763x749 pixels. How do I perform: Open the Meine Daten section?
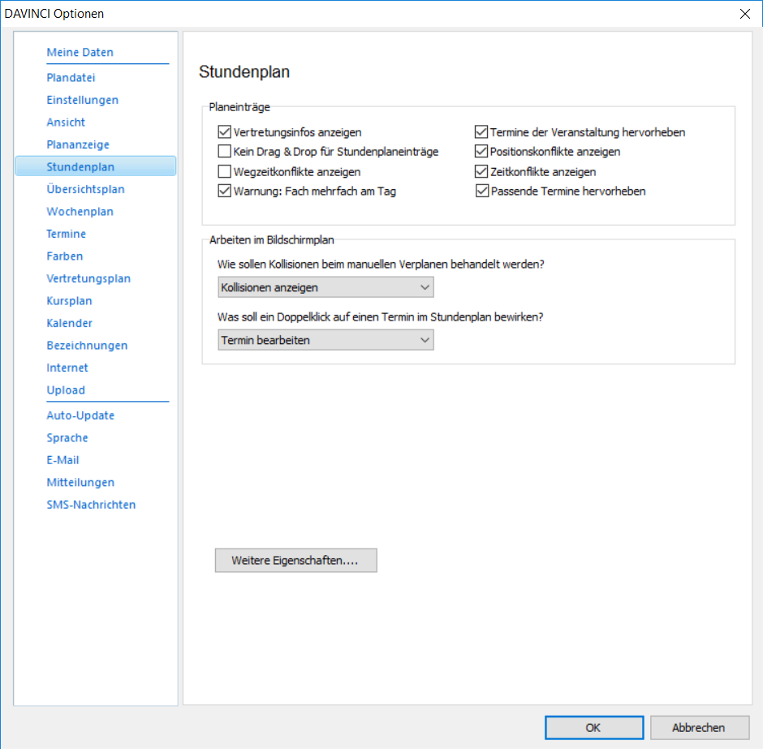point(80,52)
